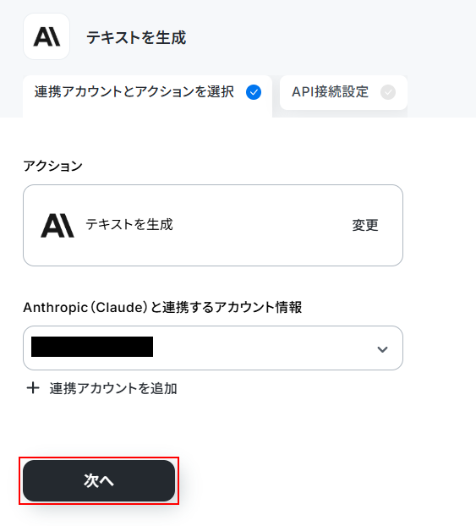
Task: Click テキストを生成 text inside the action card
Action: pyautogui.click(x=129, y=224)
